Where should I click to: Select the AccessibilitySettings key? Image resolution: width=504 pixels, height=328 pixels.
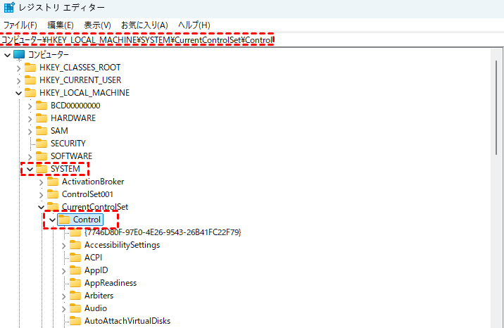(x=122, y=245)
